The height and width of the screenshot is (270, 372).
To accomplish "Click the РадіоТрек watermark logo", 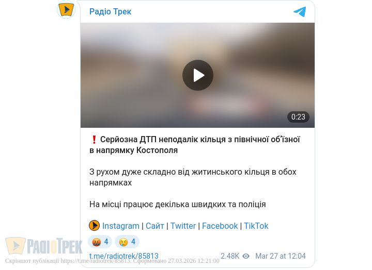I will click(44, 246).
